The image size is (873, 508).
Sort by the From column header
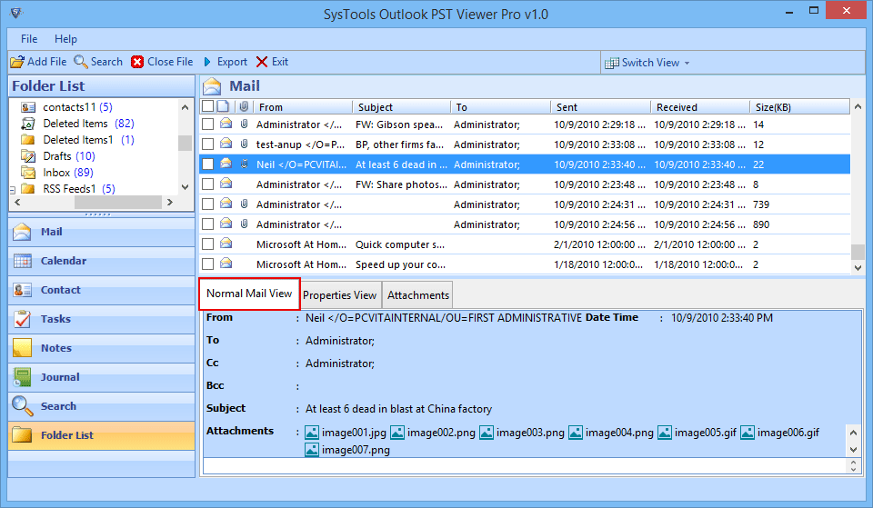[x=304, y=107]
